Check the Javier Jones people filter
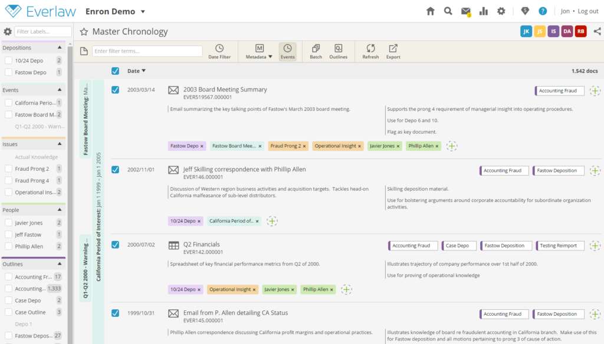The height and width of the screenshot is (344, 604). 8,223
